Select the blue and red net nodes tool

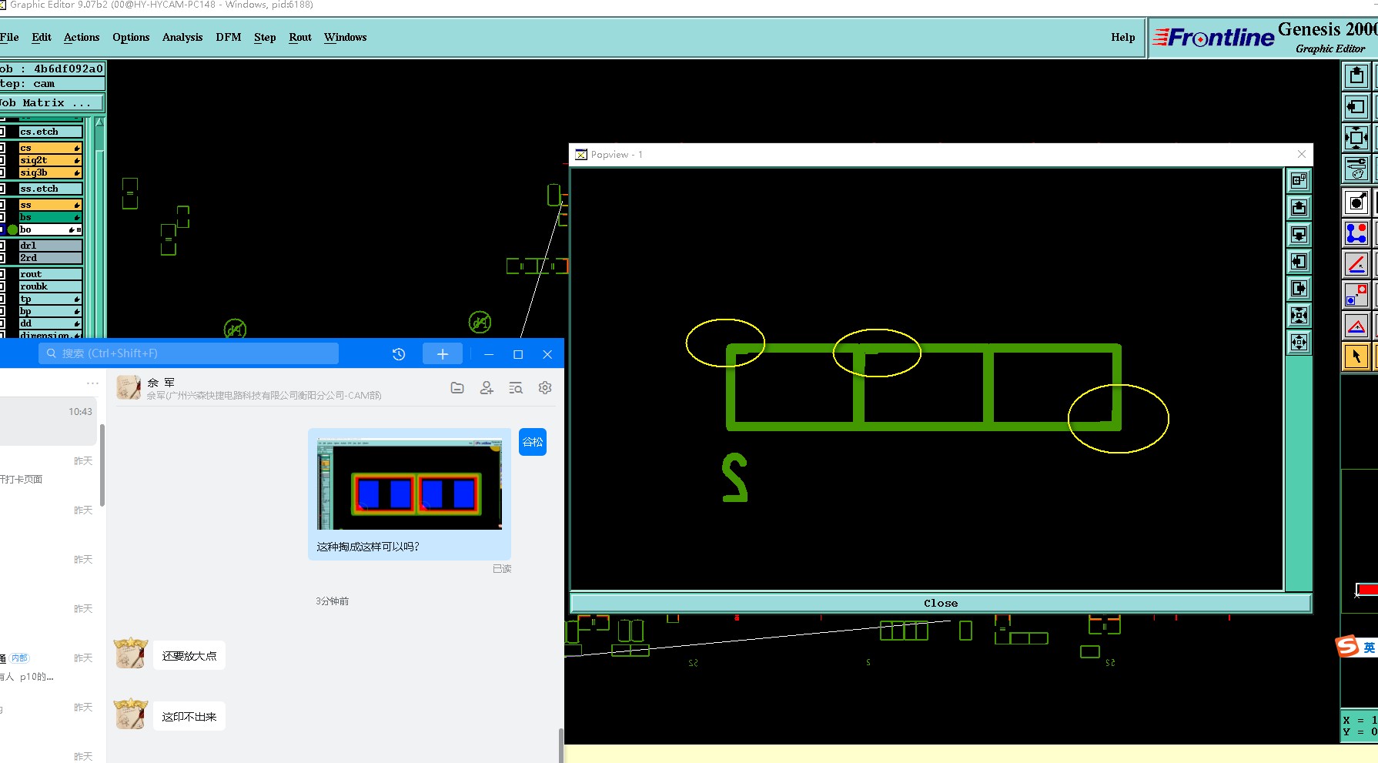click(x=1356, y=233)
